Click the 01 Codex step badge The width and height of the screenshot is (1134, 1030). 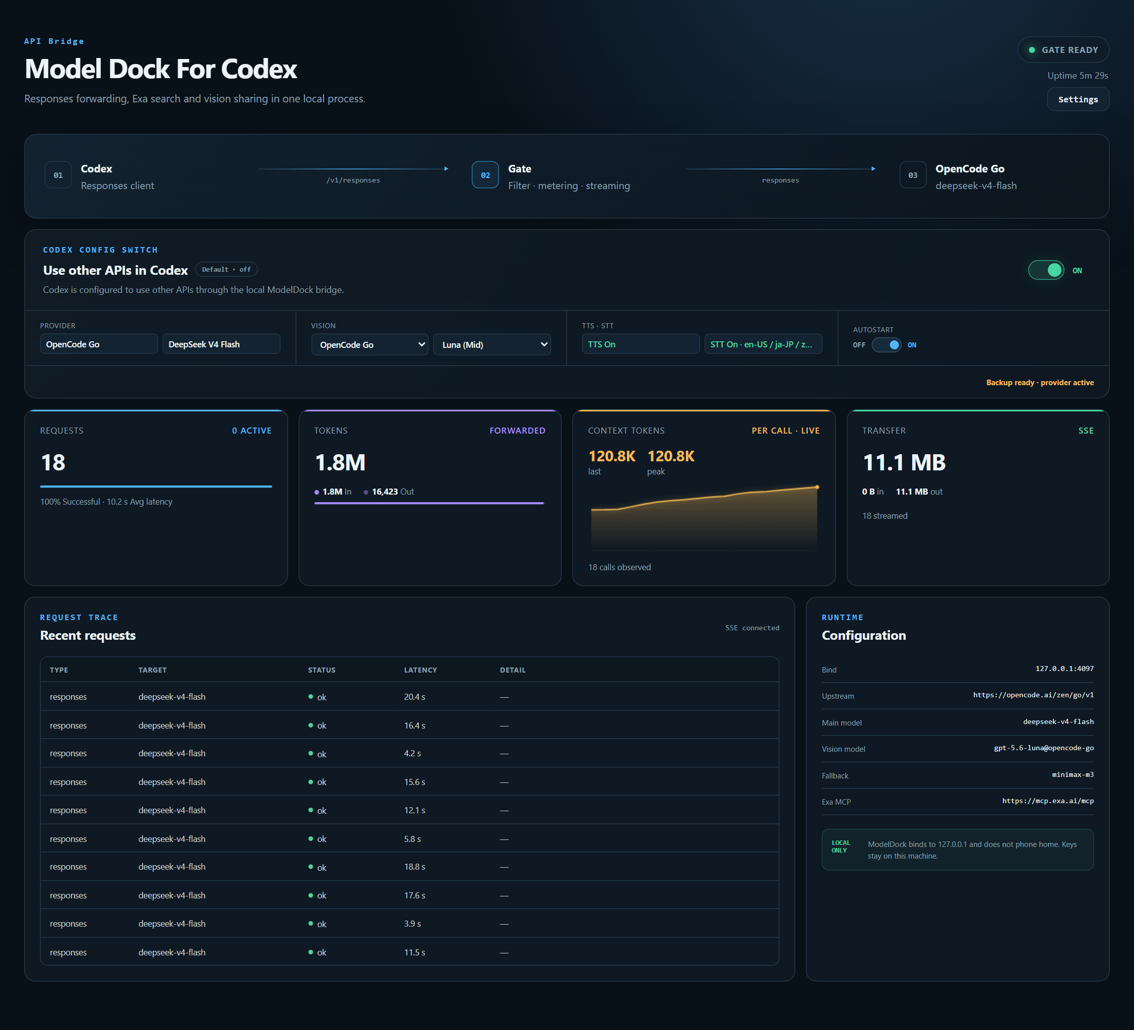pos(58,175)
